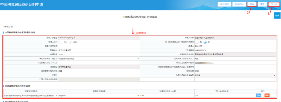Click the 表示必填 required note
This screenshot has width=281, height=102.
[x=8, y=27]
